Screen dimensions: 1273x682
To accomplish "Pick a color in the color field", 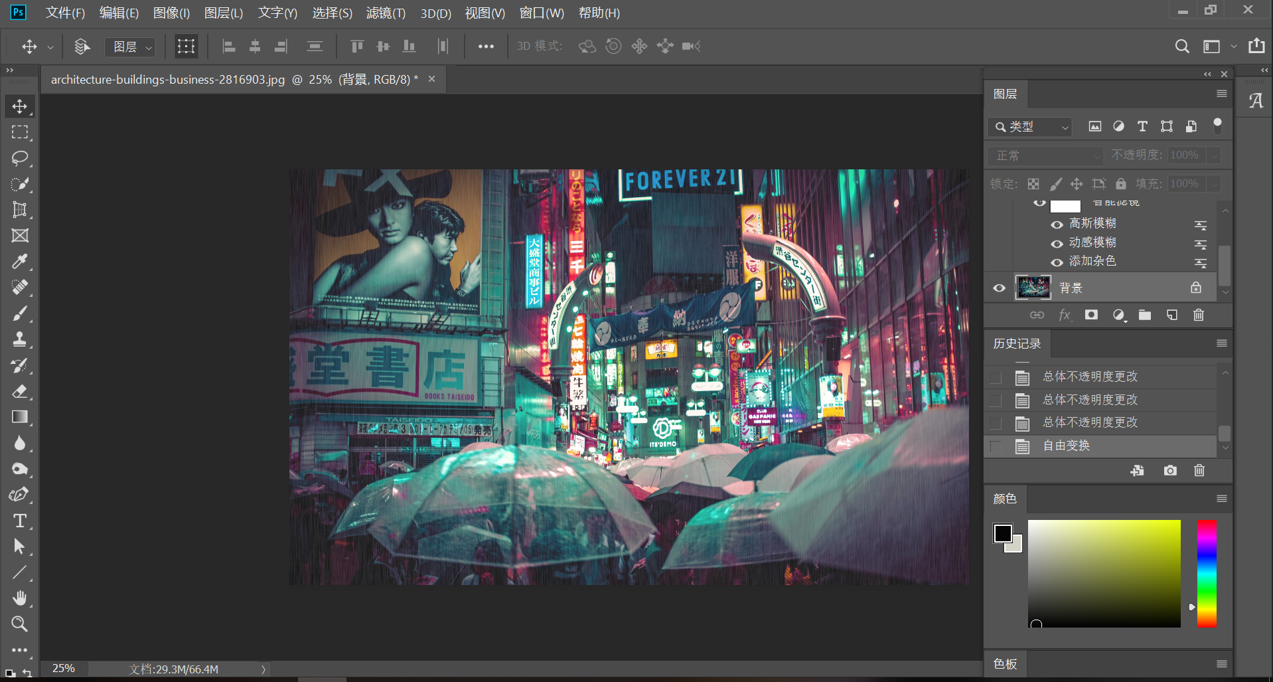I will point(1104,574).
